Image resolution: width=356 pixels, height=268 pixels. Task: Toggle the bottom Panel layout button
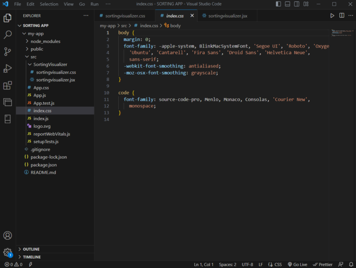[x=288, y=4]
